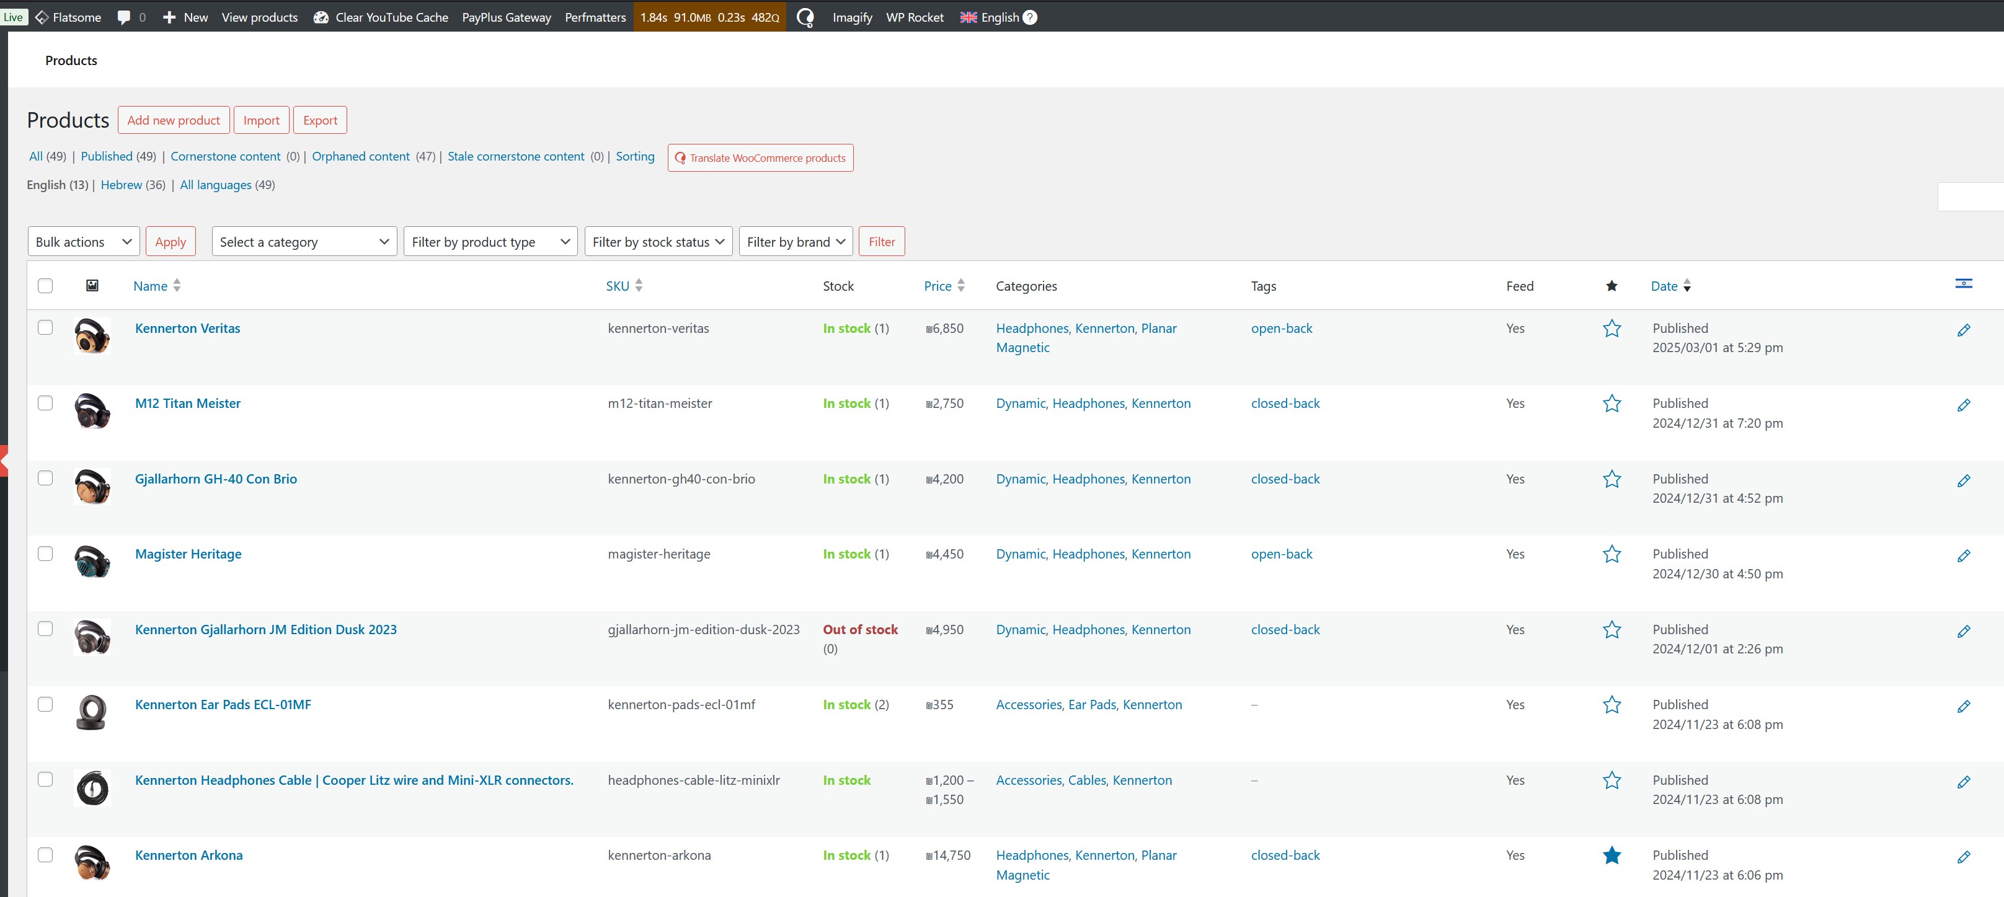2004x897 pixels.
Task: Click the WPML language help question icon
Action: (1029, 17)
